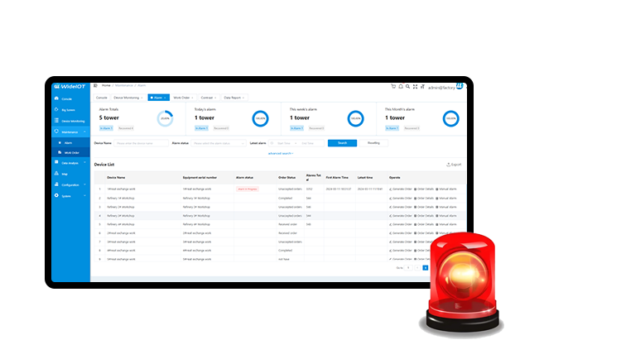This screenshot has width=621, height=364.
Task: Click the Resetting button
Action: point(374,143)
